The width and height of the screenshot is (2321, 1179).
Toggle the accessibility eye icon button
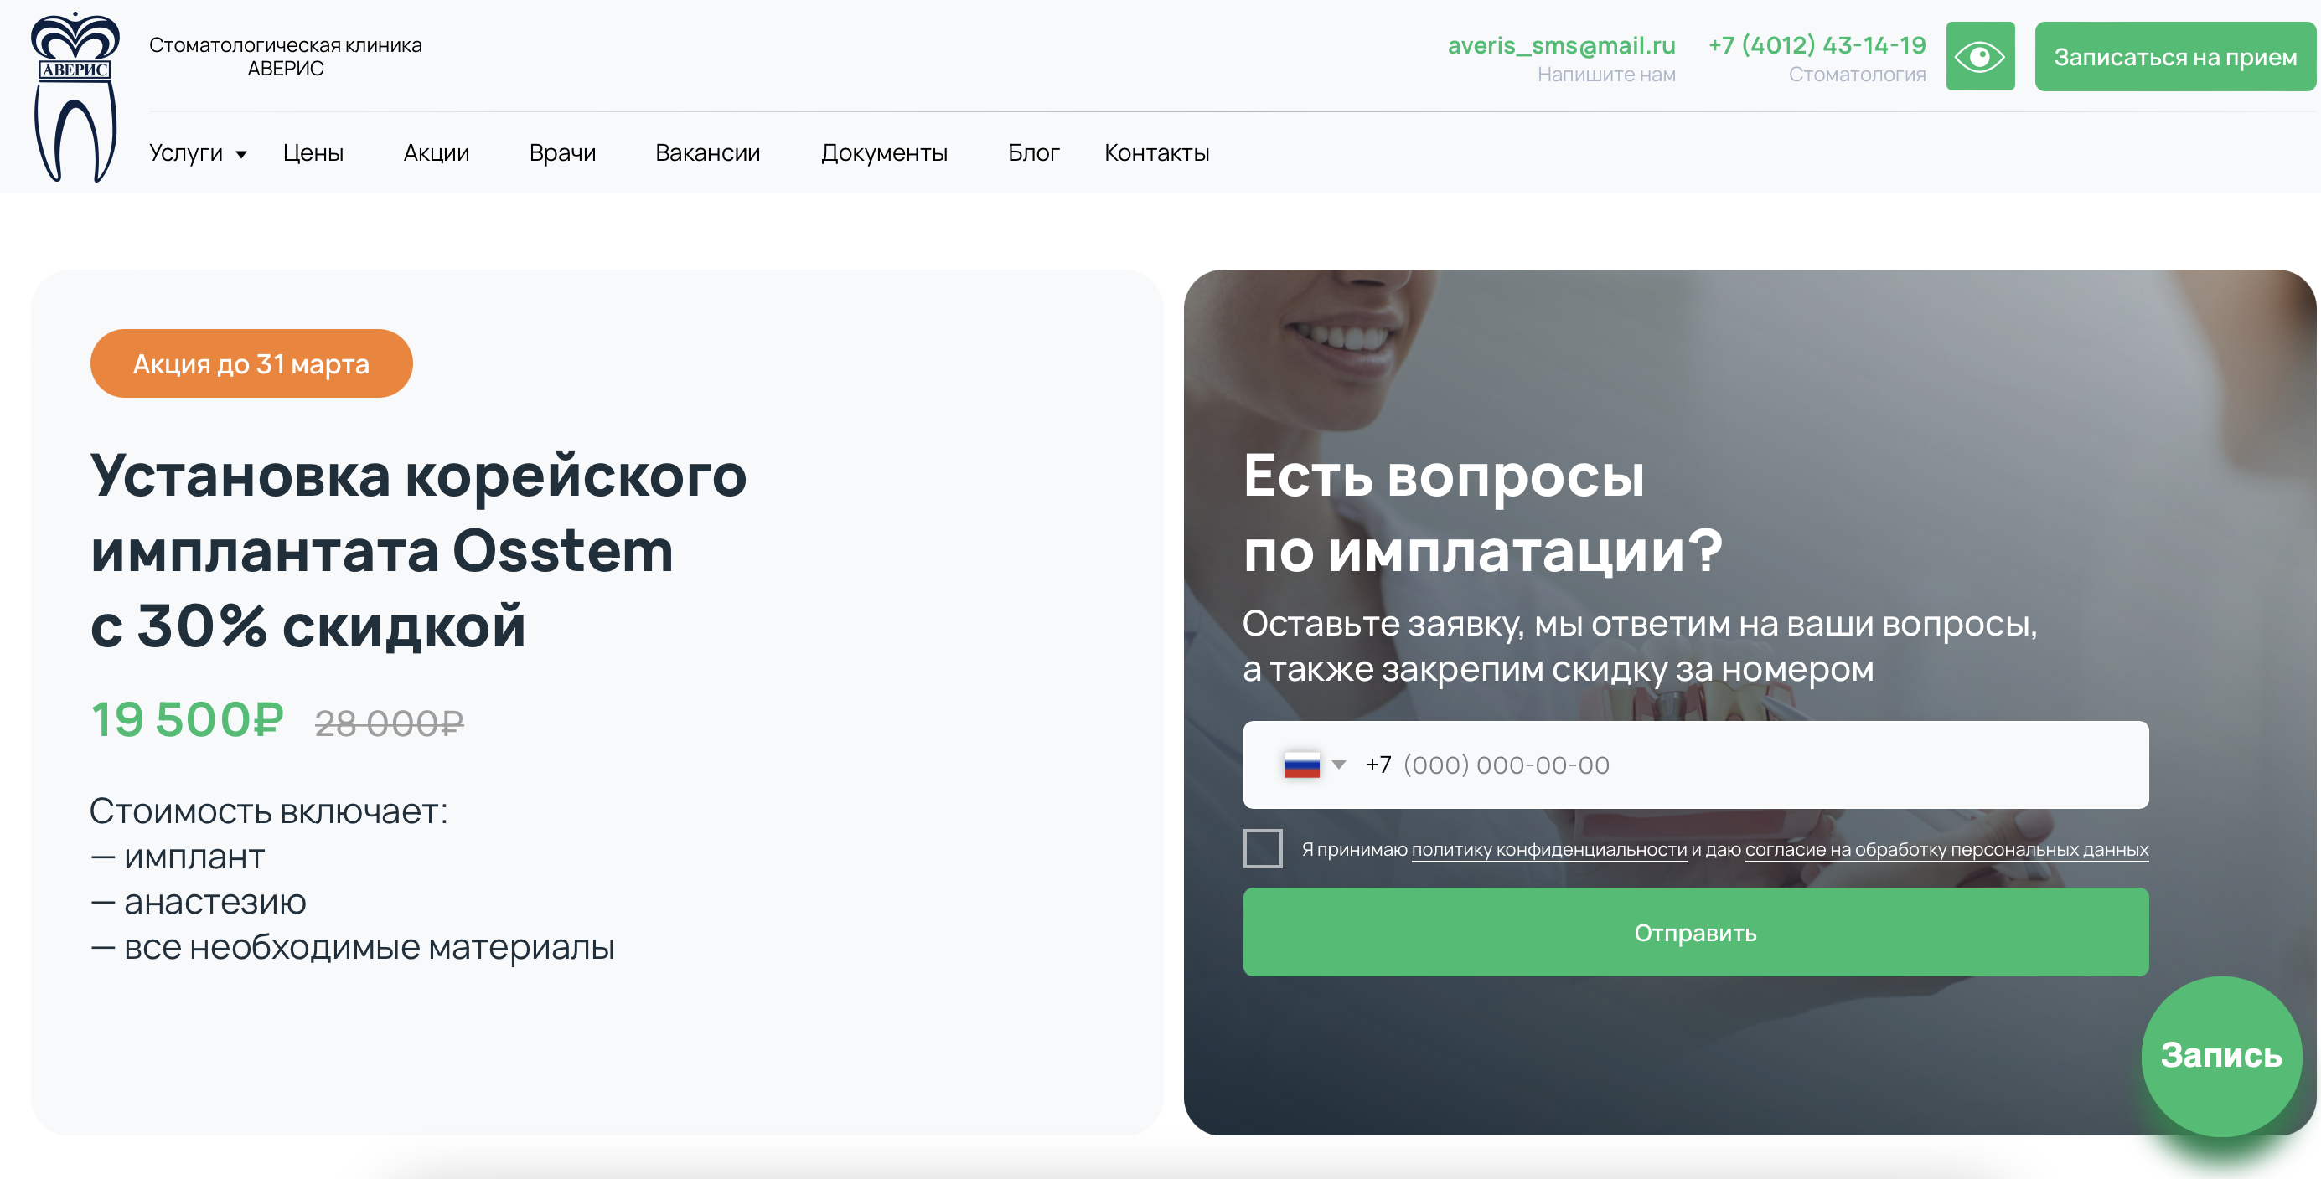(1979, 57)
